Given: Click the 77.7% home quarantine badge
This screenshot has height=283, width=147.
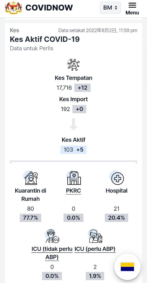Looking at the screenshot, I should pyautogui.click(x=30, y=218).
